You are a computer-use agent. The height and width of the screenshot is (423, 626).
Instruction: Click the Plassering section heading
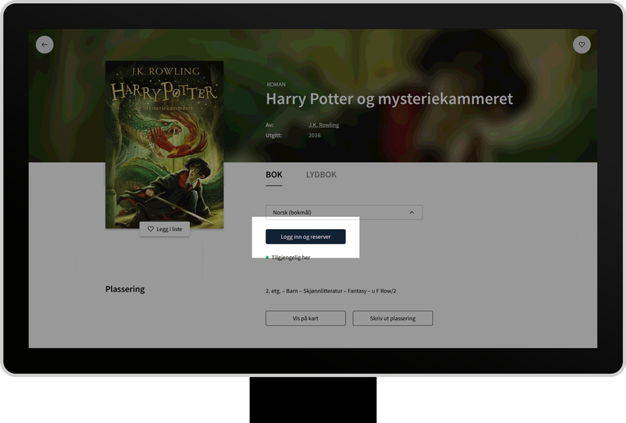tap(125, 289)
